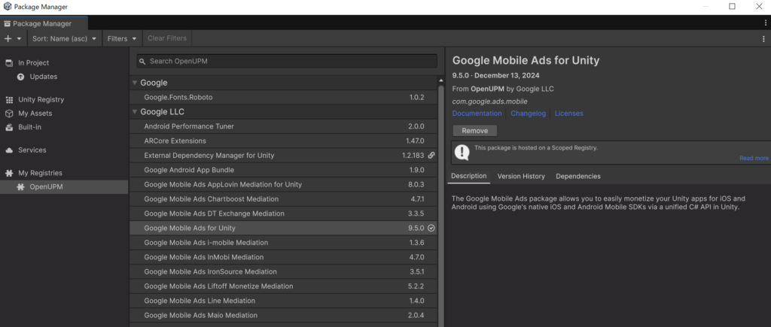Select Google Mobile Ads AppLovin Mediation

click(x=283, y=185)
